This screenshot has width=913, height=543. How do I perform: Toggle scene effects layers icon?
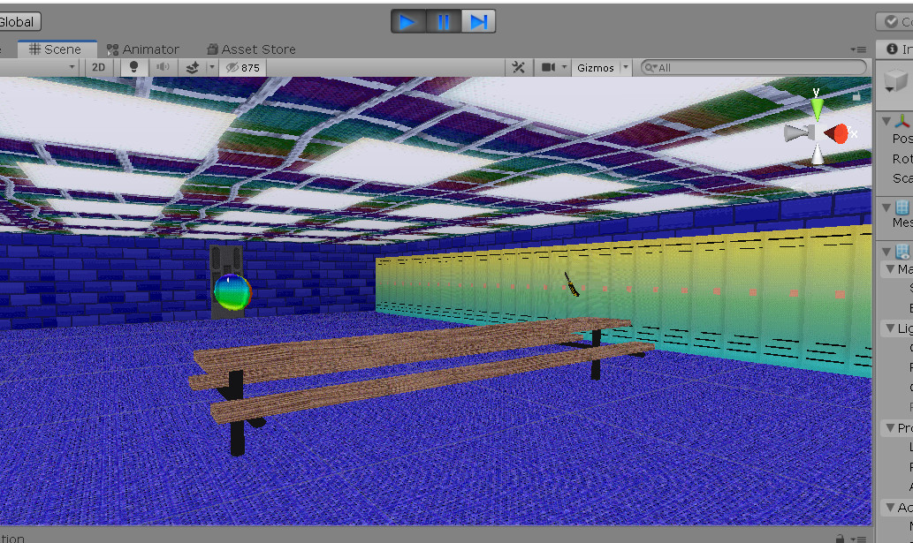(193, 68)
